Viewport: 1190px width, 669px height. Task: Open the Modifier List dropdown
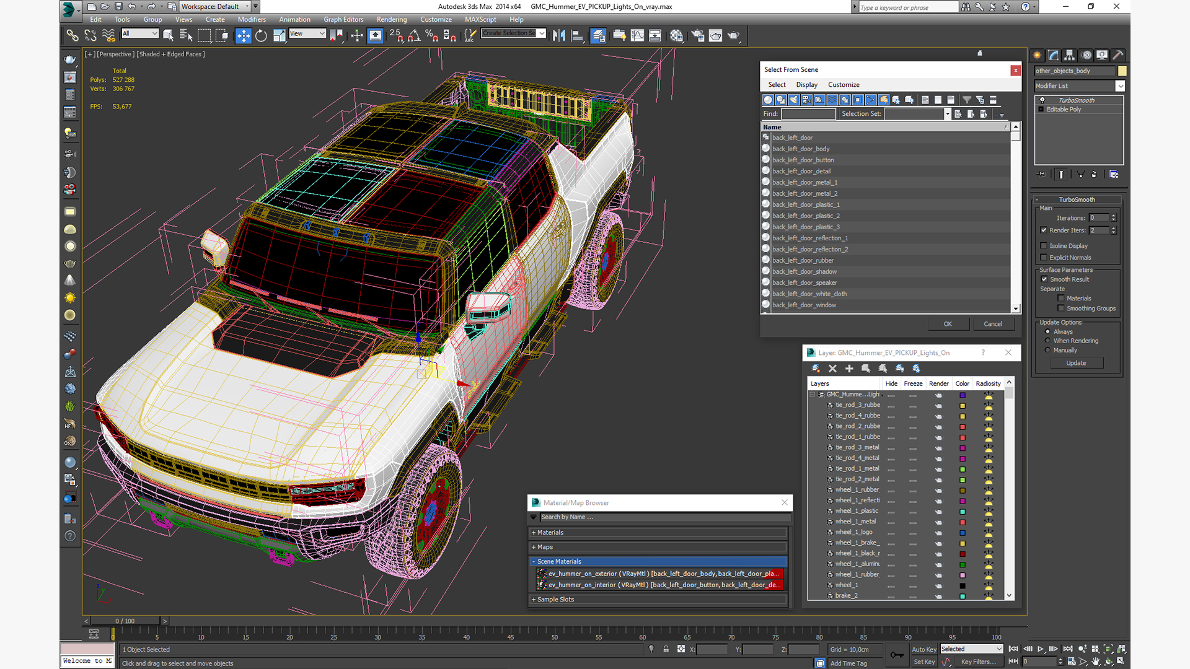pos(1079,86)
